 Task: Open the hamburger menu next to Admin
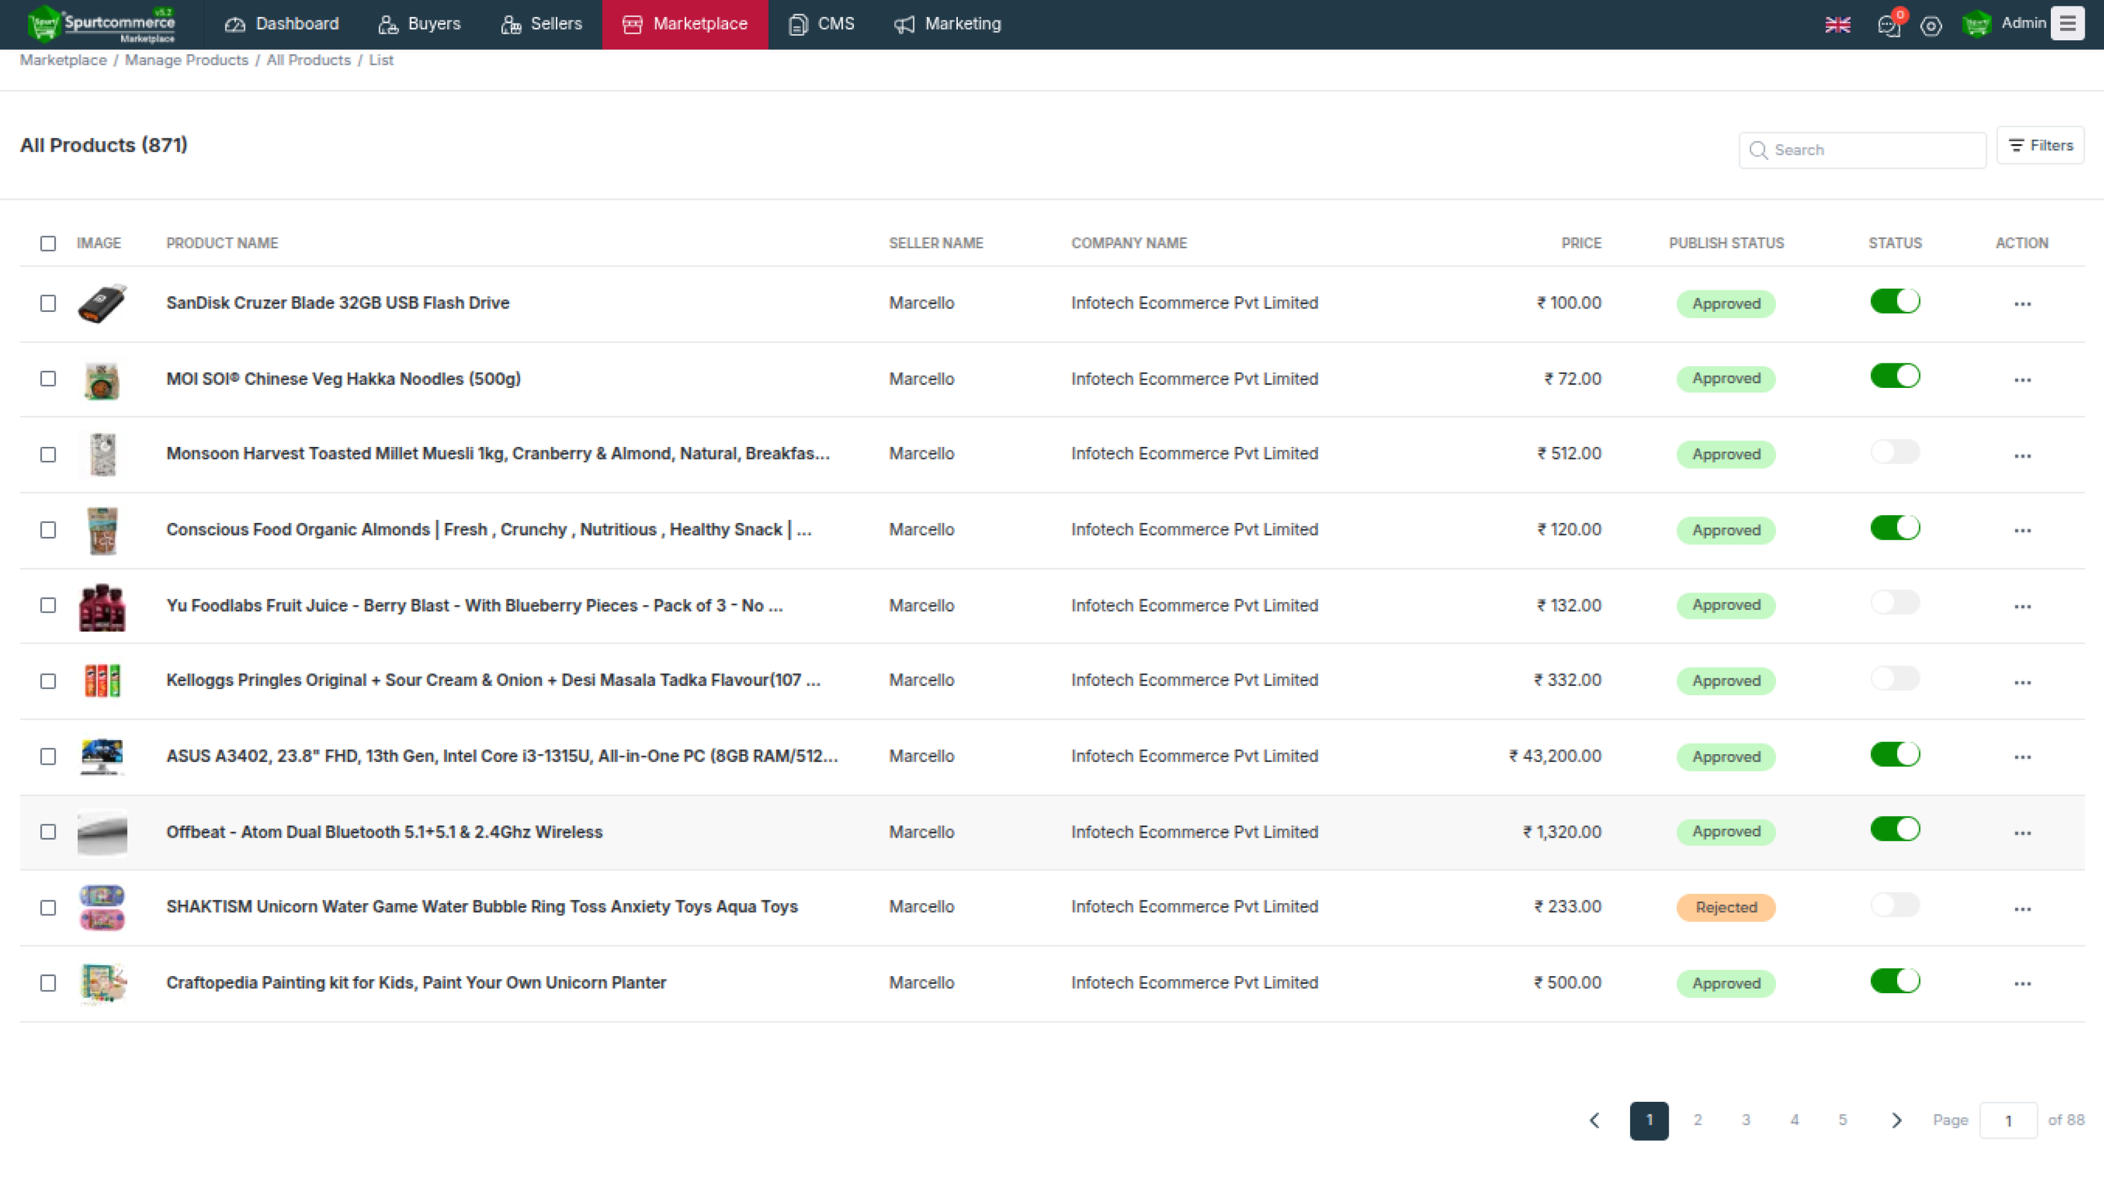[x=2067, y=24]
